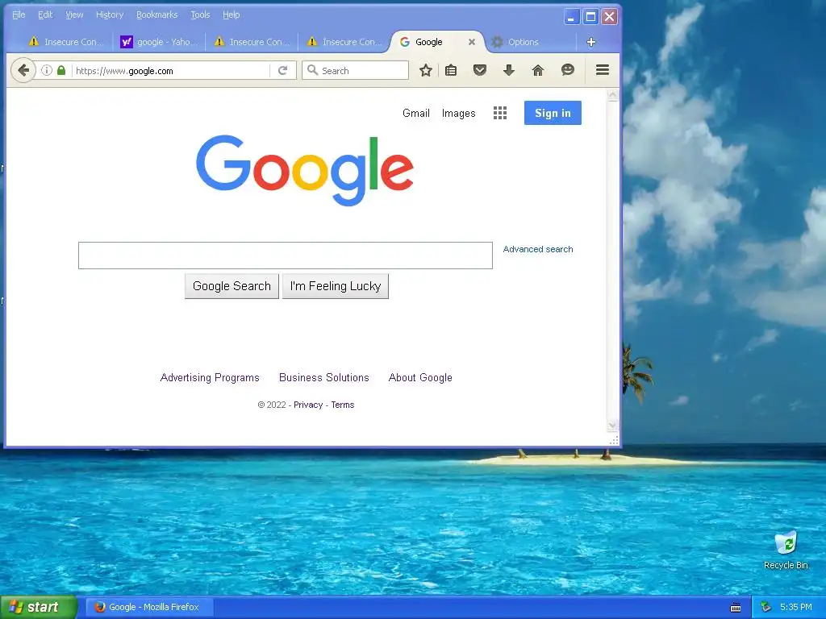
Task: Click the Google logo
Action: coord(304,169)
